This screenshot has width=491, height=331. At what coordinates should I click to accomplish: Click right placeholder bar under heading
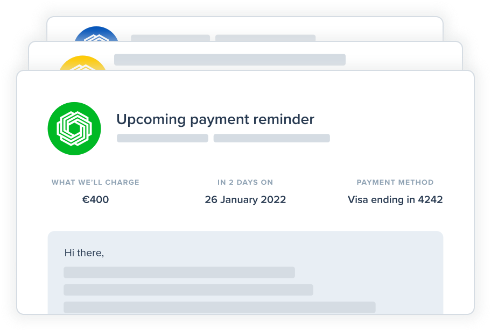click(271, 138)
